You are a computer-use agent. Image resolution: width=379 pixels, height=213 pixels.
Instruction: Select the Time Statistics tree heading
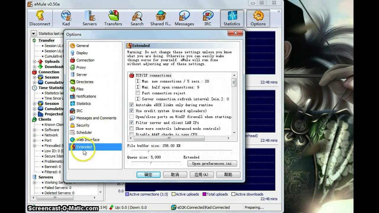(x=51, y=88)
